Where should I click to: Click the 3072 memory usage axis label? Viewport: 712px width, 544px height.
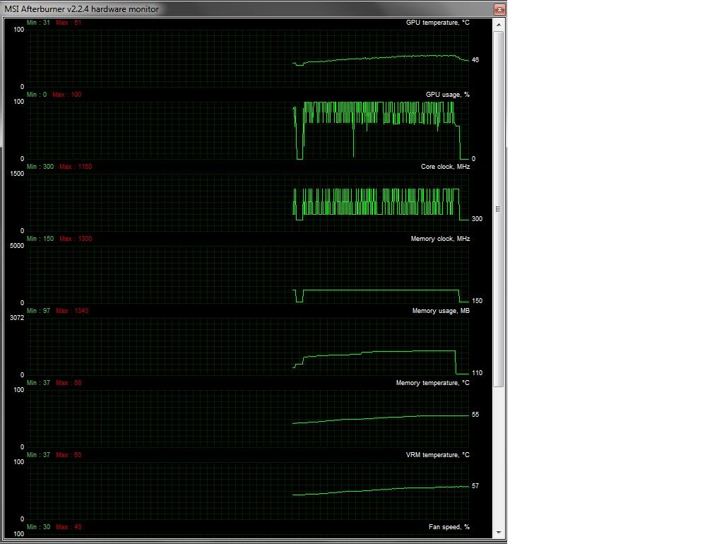point(17,318)
